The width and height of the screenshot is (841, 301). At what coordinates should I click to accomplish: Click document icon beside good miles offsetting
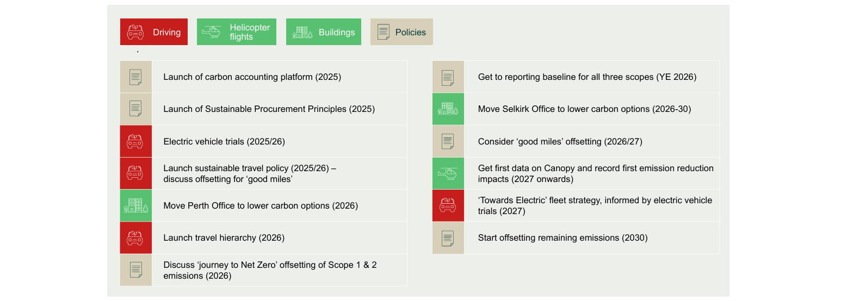(448, 141)
